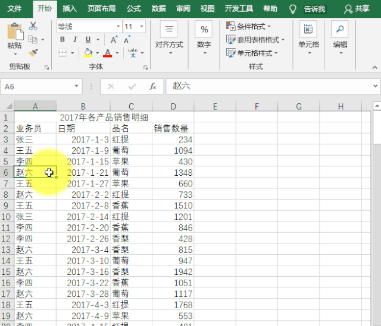Click the Cut scissors icon
This screenshot has height=326, width=381.
click(x=33, y=26)
